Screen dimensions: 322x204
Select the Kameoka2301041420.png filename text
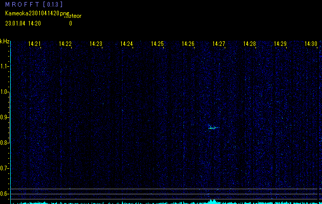pos(37,13)
